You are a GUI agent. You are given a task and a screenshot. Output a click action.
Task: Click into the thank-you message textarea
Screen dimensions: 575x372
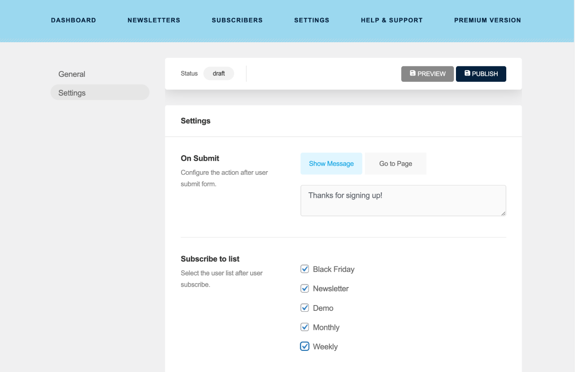pos(403,200)
